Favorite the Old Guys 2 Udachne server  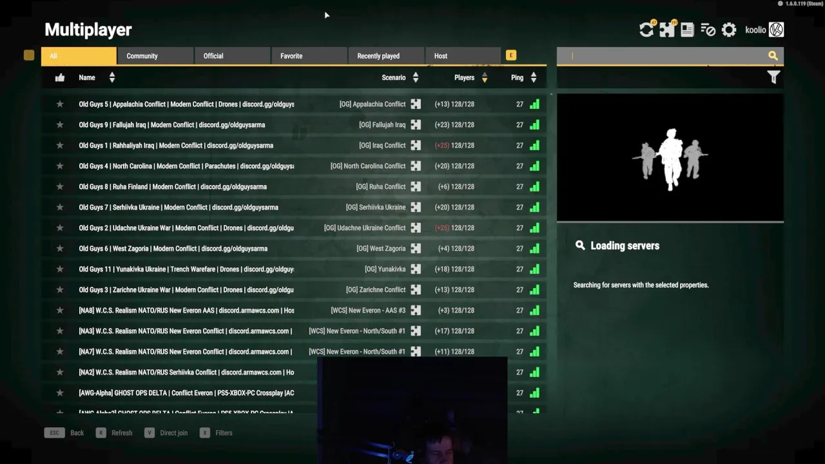60,227
